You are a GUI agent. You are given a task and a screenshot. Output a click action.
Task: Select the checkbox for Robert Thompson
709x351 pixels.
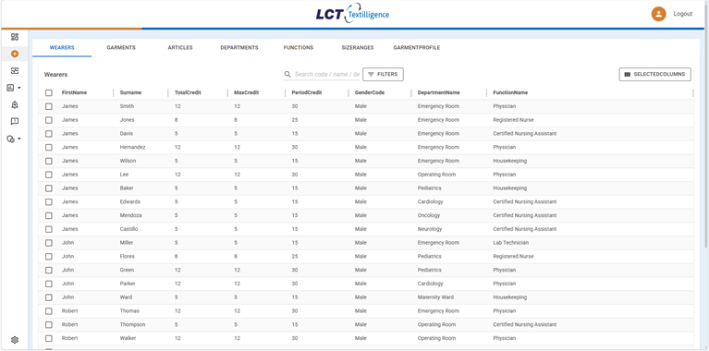coord(49,325)
